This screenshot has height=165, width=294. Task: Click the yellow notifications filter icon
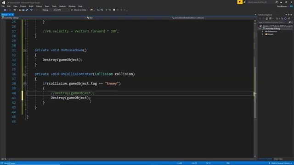pyautogui.click(x=240, y=2)
